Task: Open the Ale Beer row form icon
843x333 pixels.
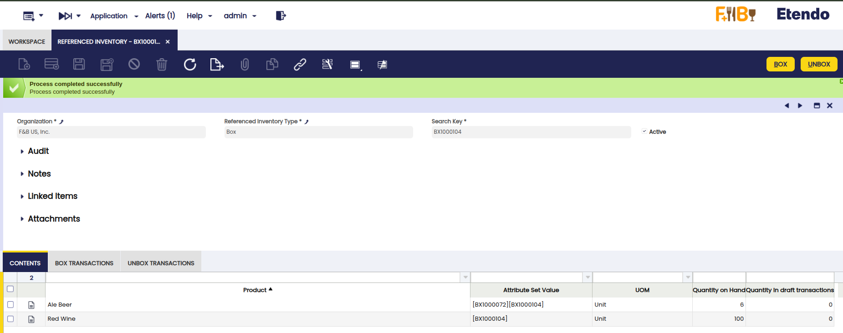Action: click(31, 305)
